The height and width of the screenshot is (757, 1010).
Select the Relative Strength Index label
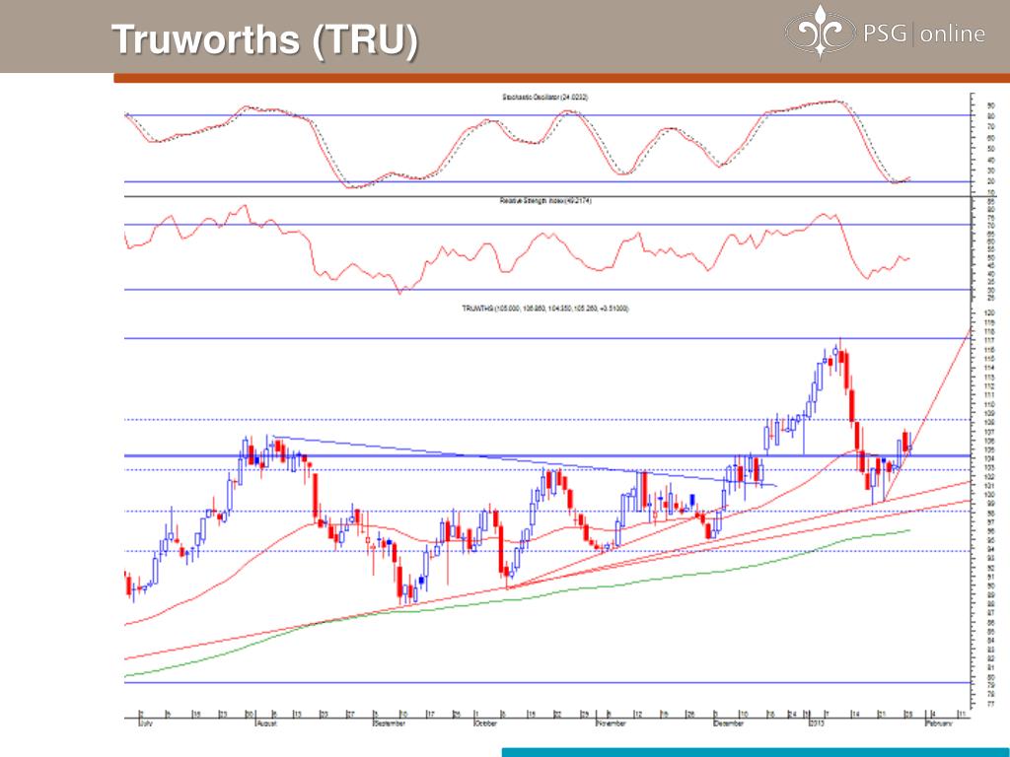pyautogui.click(x=545, y=201)
